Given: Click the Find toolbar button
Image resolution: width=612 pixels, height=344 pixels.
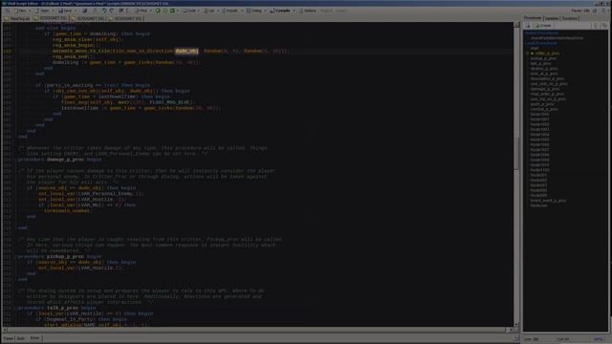Looking at the screenshot, I should 142,11.
